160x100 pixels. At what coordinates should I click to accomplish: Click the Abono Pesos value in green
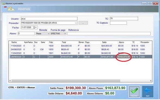(115, 88)
